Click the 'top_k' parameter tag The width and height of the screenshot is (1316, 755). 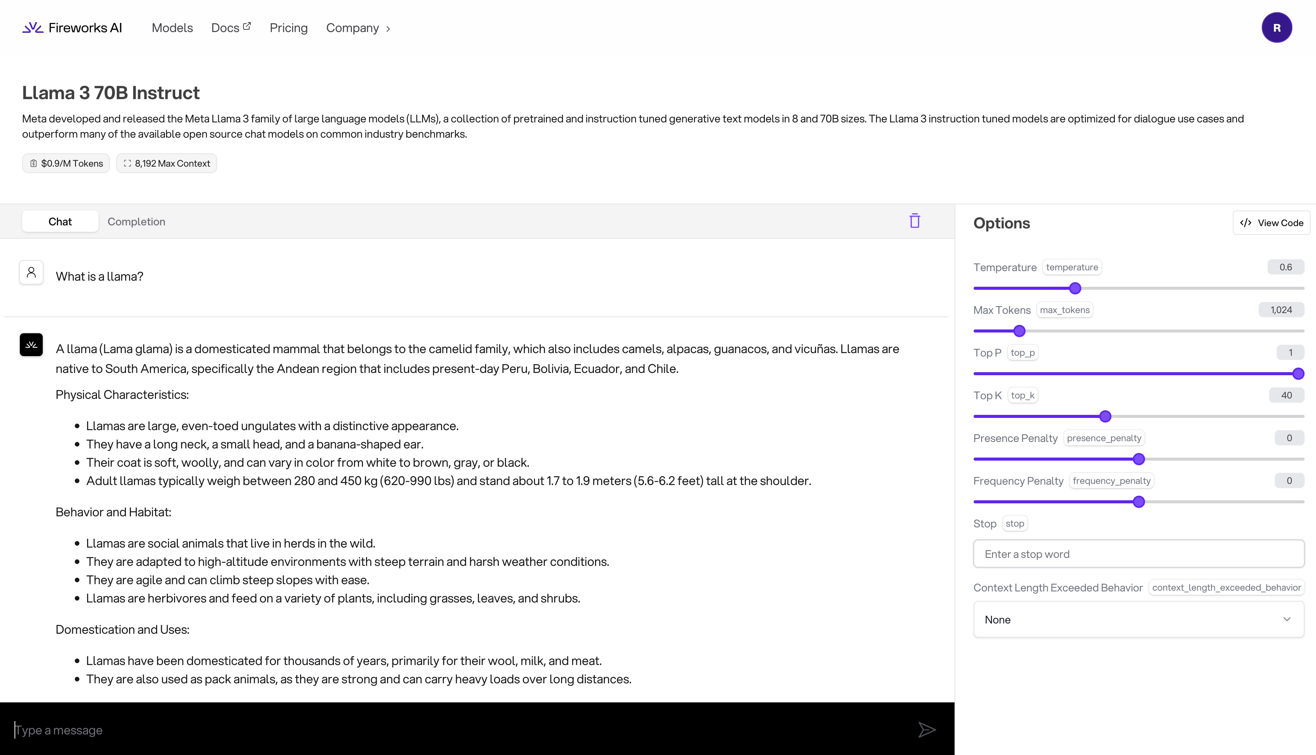point(1023,395)
